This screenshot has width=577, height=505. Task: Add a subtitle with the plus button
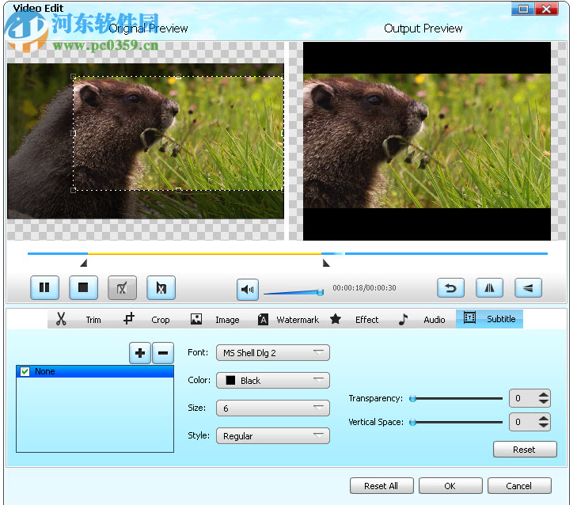coord(140,353)
